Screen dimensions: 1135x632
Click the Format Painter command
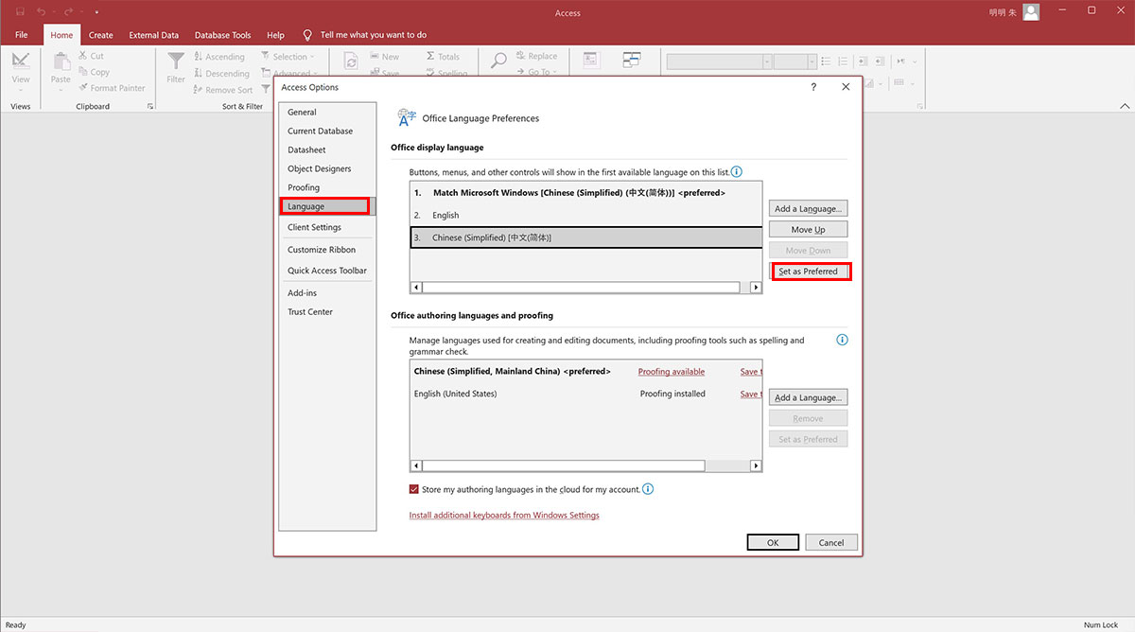113,88
